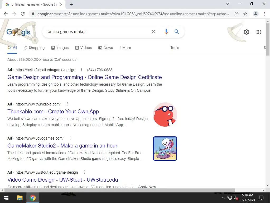The image size is (270, 203).
Task: Open the network status tray icon
Action: click(x=230, y=198)
